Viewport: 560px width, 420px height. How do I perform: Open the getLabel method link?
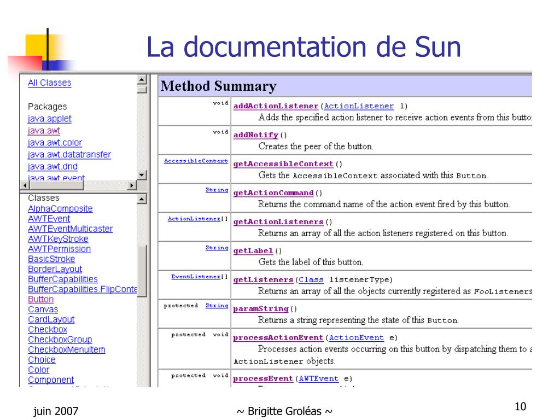pos(253,250)
